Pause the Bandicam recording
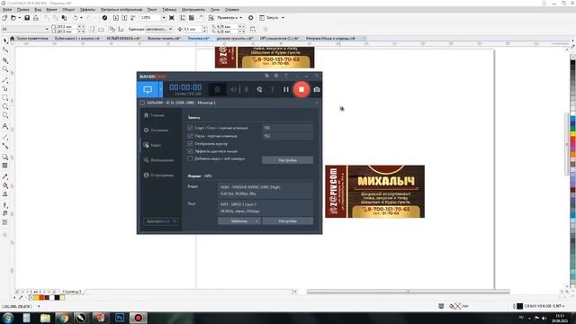 click(286, 89)
